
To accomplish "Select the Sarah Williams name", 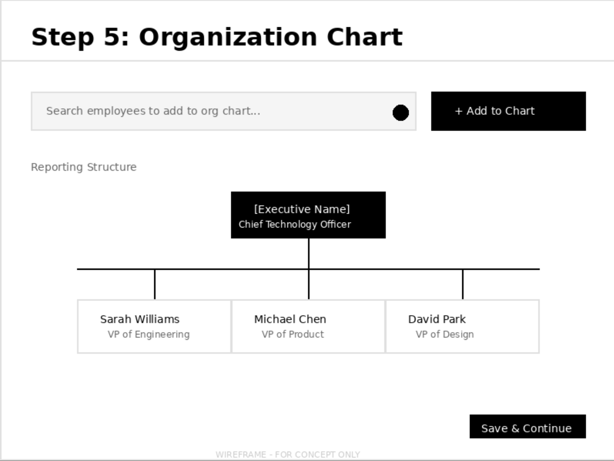I will click(x=140, y=319).
